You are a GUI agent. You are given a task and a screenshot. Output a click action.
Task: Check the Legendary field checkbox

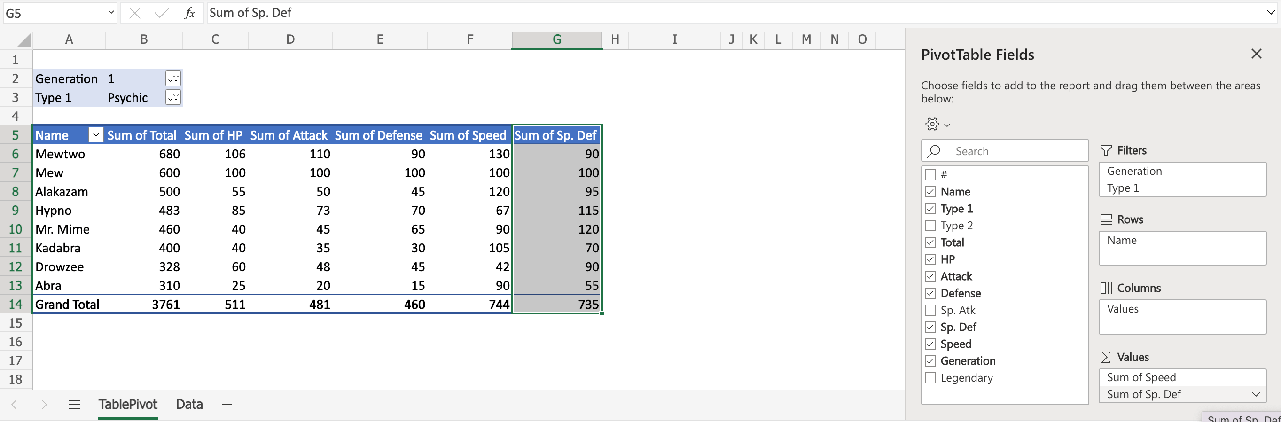tap(930, 378)
